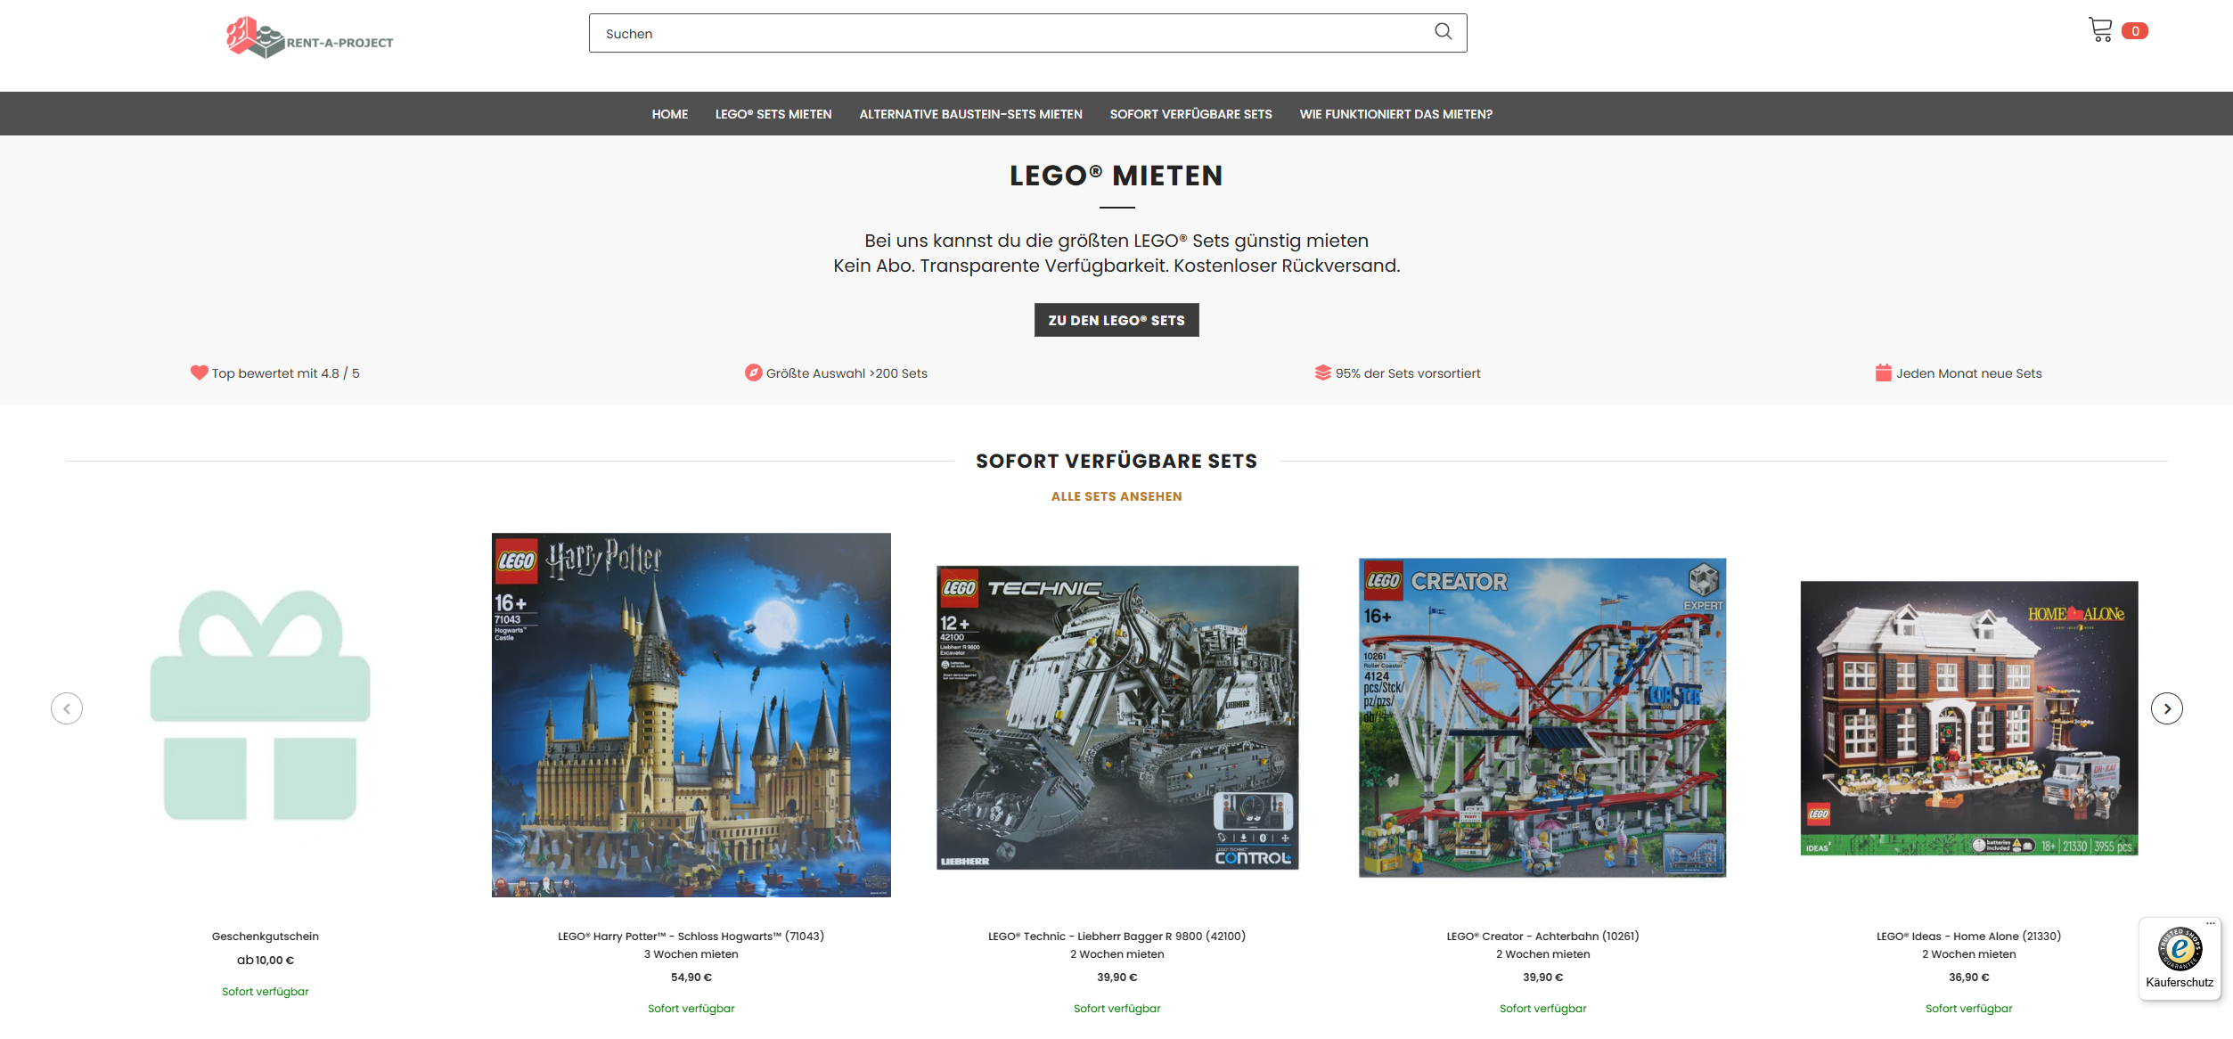
Task: Click the ZU DEN LEGO SETS button
Action: 1116,319
